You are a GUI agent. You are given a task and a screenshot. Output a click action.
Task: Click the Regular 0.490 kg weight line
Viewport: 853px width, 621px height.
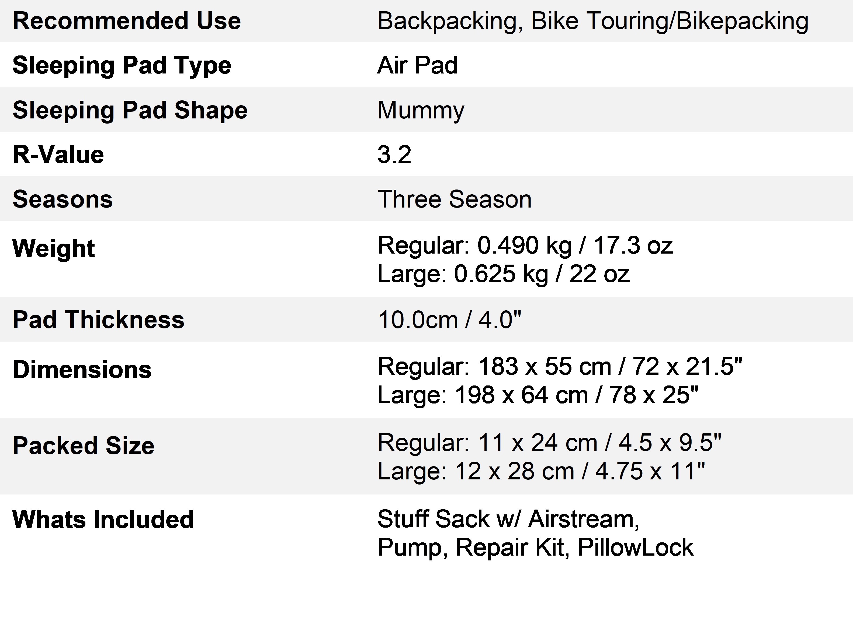(525, 245)
